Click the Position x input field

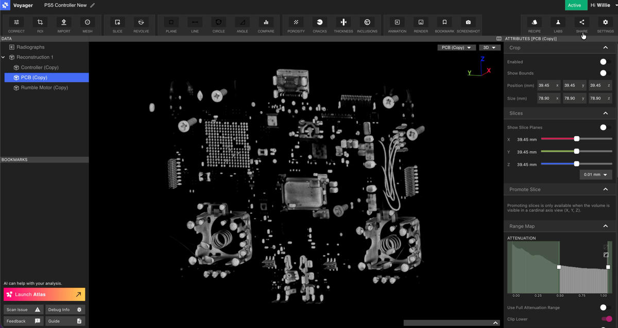click(548, 85)
